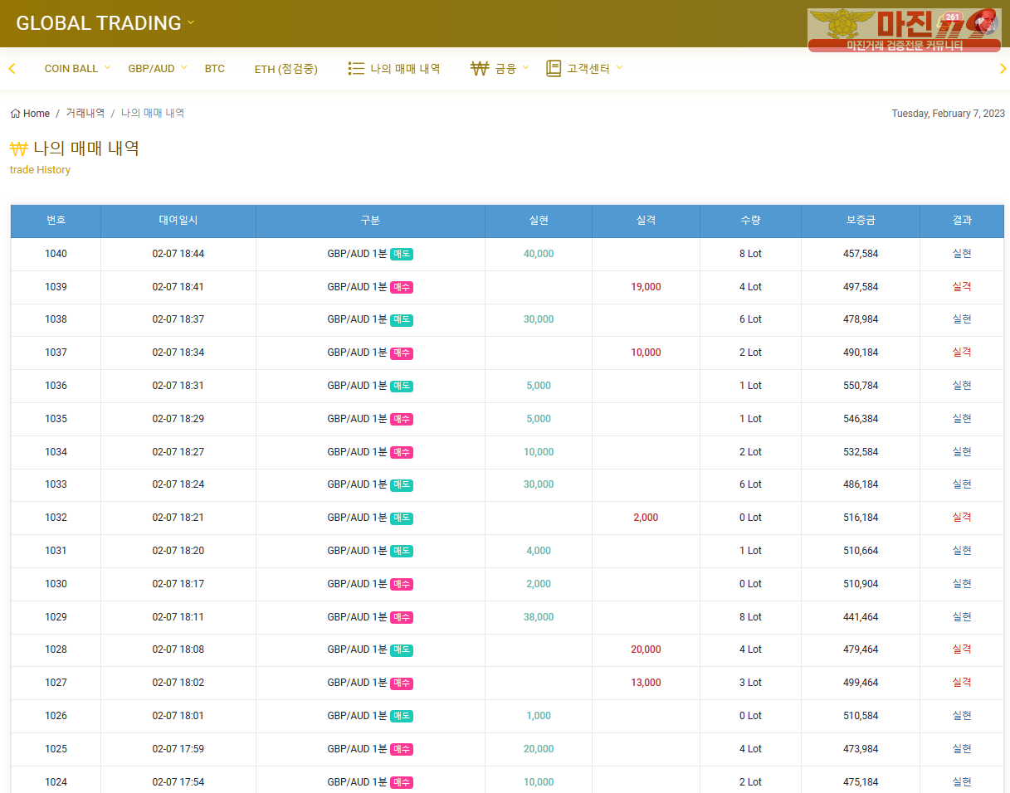Click the 마진 community banner logo

(904, 30)
